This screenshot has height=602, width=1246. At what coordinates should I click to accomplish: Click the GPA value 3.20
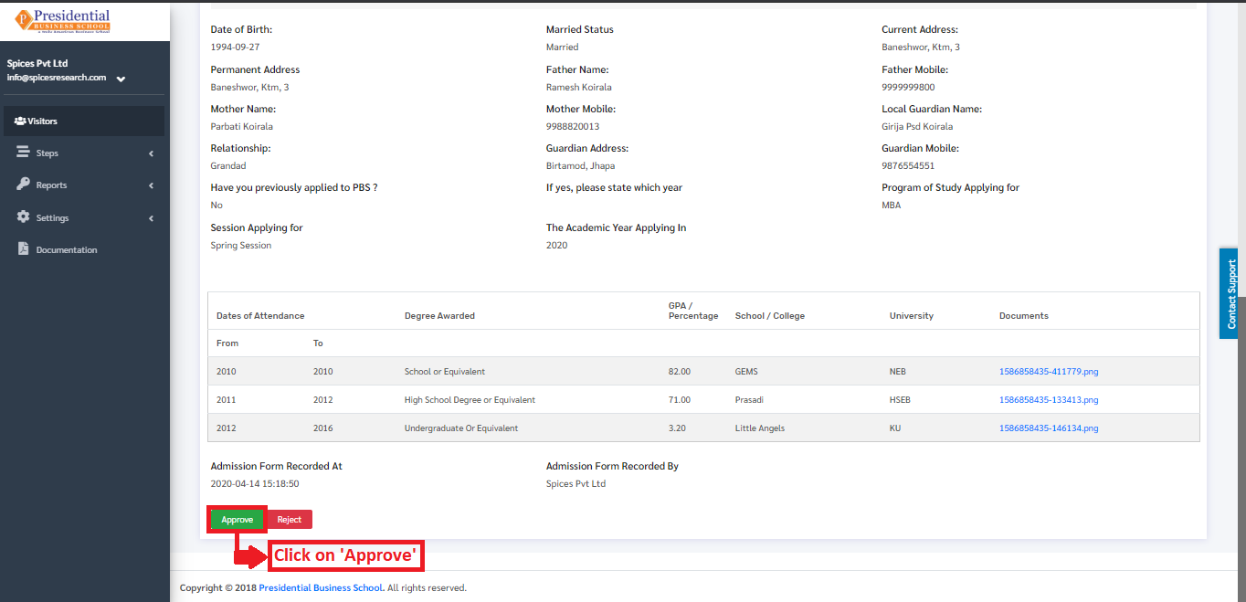tap(678, 428)
